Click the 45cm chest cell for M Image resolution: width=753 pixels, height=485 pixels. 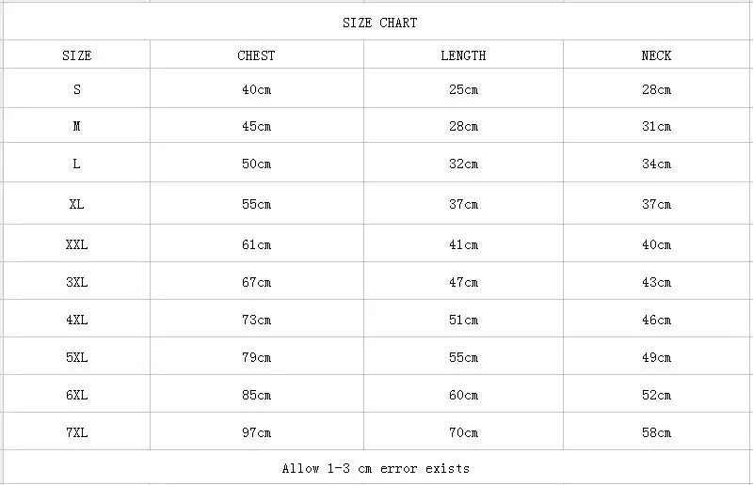coord(256,125)
